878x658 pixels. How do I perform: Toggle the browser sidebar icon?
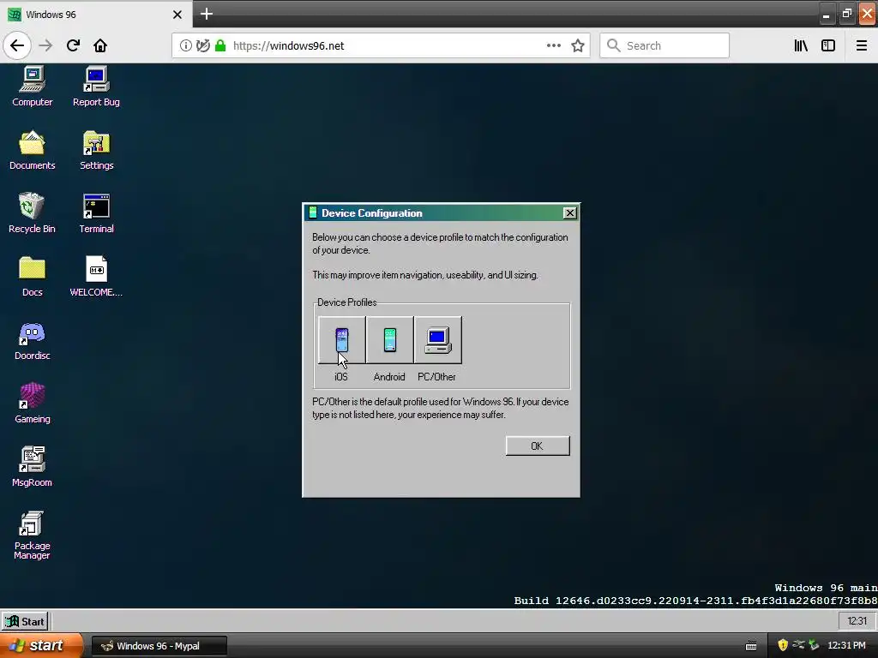(828, 46)
